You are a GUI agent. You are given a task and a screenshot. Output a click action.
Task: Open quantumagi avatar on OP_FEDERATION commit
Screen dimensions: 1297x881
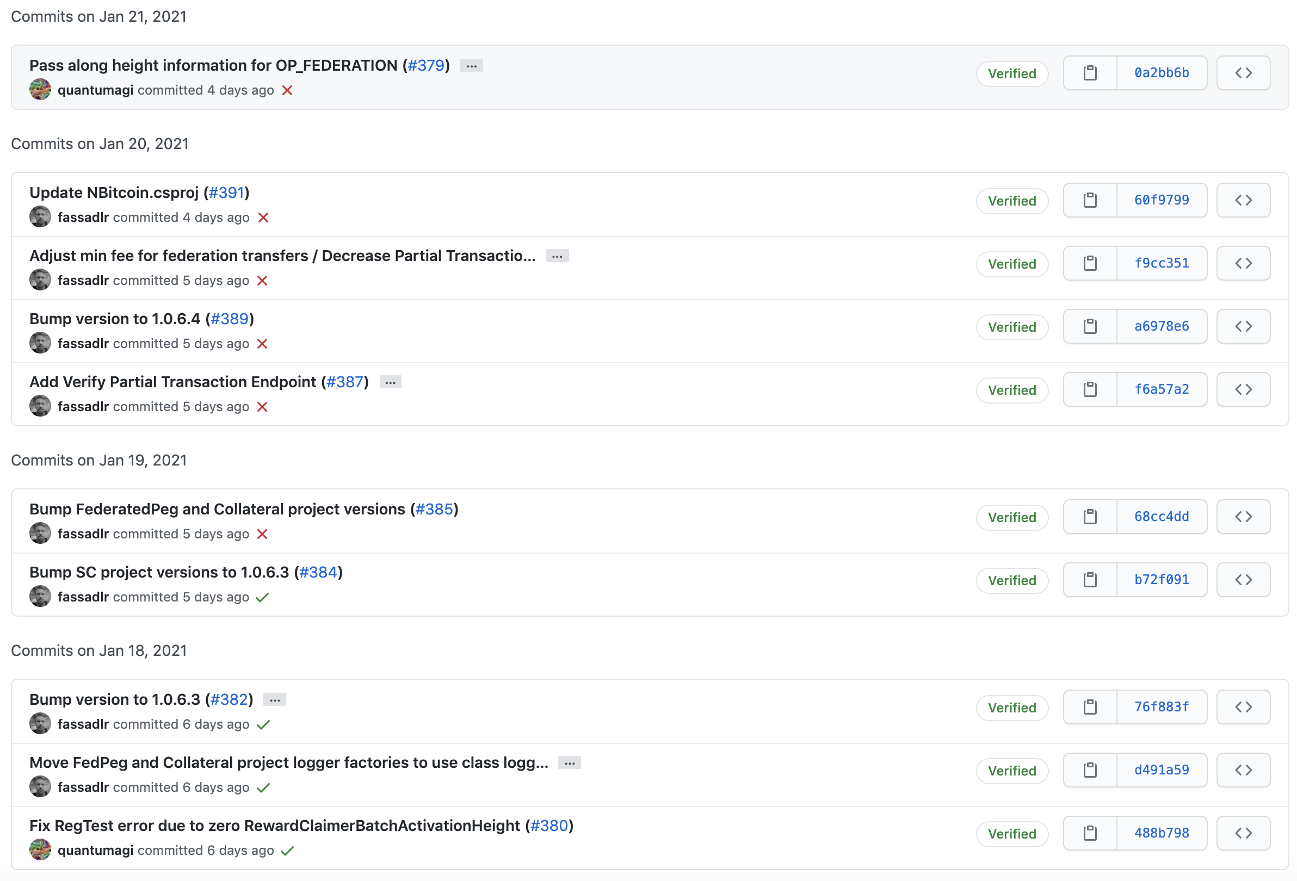[x=40, y=90]
